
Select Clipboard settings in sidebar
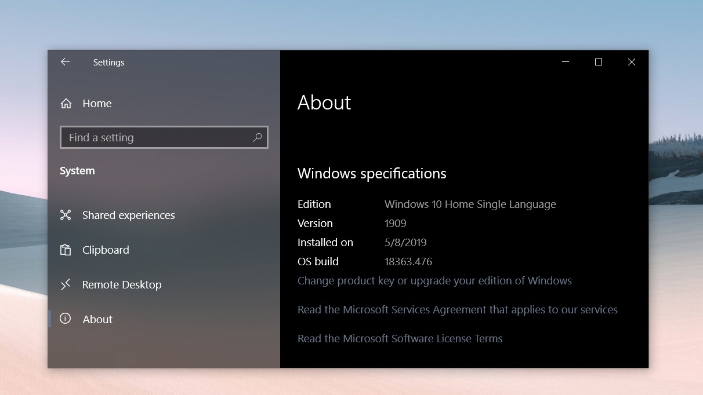pos(106,250)
